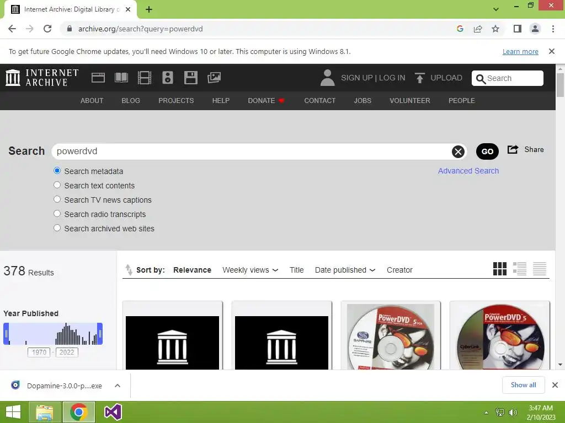This screenshot has height=423, width=565.
Task: Bookmark this page with the star
Action: [x=495, y=29]
